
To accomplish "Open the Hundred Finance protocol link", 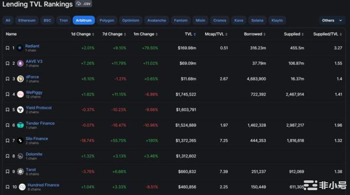I will point(43,185).
